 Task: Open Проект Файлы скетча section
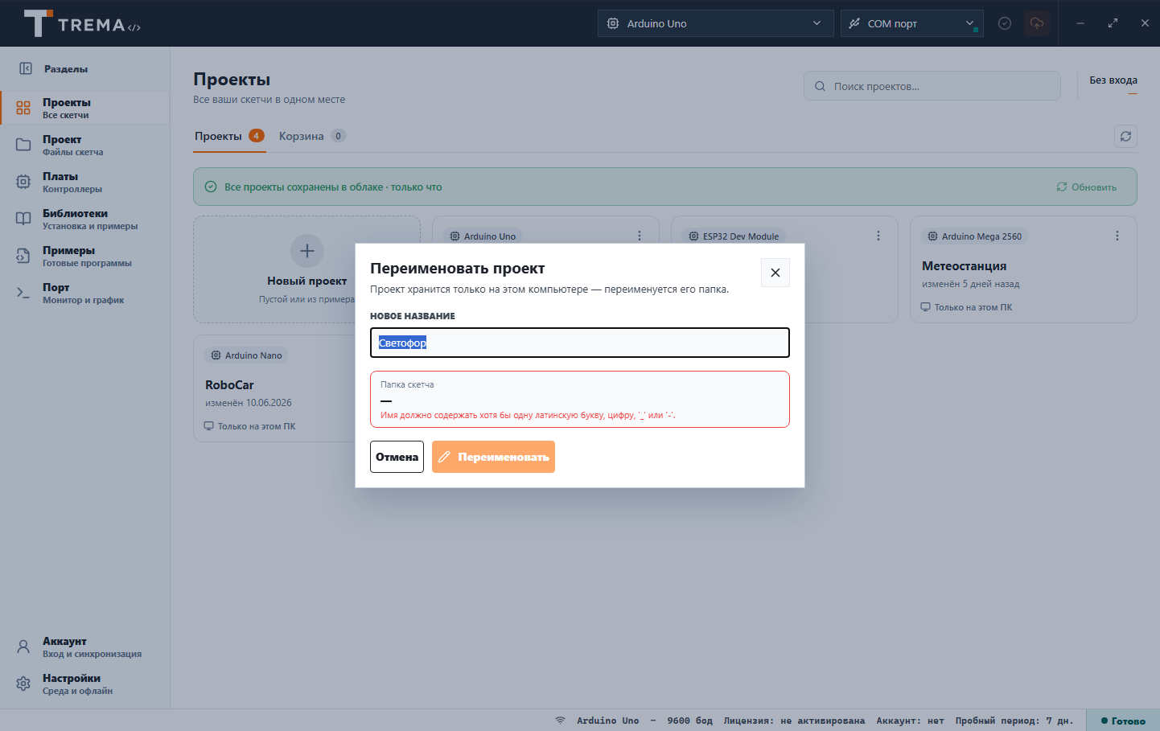coord(85,145)
